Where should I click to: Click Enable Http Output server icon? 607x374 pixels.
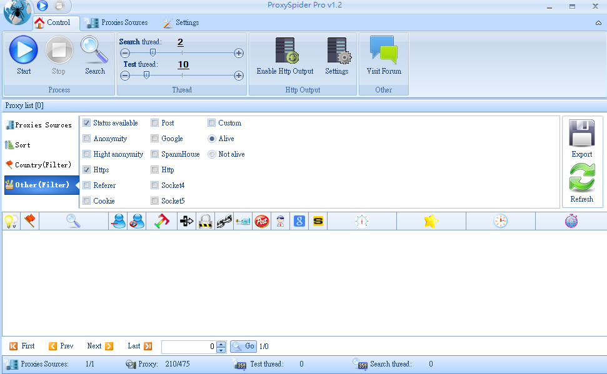click(285, 51)
